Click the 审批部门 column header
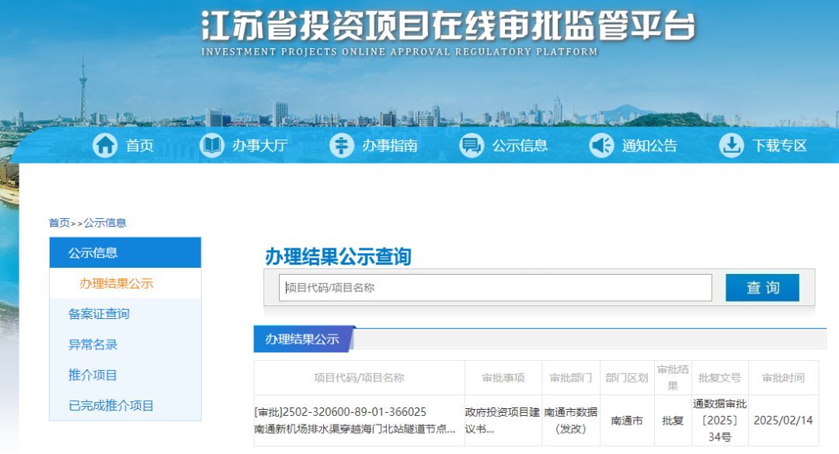Image resolution: width=839 pixels, height=454 pixels. tap(571, 378)
